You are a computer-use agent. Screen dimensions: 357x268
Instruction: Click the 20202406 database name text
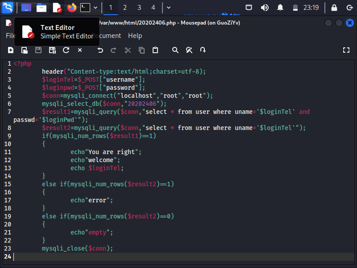point(142,104)
